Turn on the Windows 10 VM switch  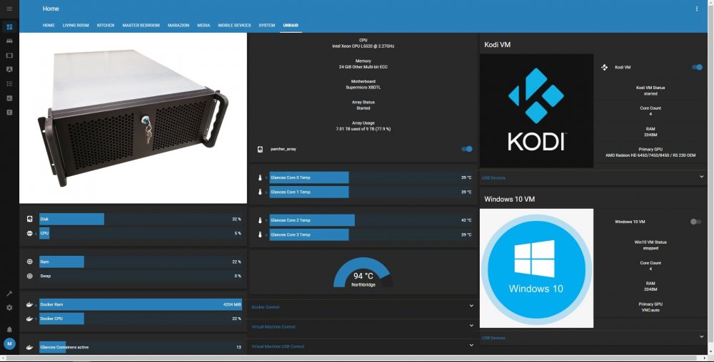[695, 222]
